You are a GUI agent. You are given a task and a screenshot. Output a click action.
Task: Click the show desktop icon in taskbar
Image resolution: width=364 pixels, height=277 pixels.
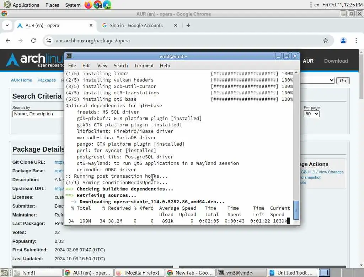(x=4, y=273)
